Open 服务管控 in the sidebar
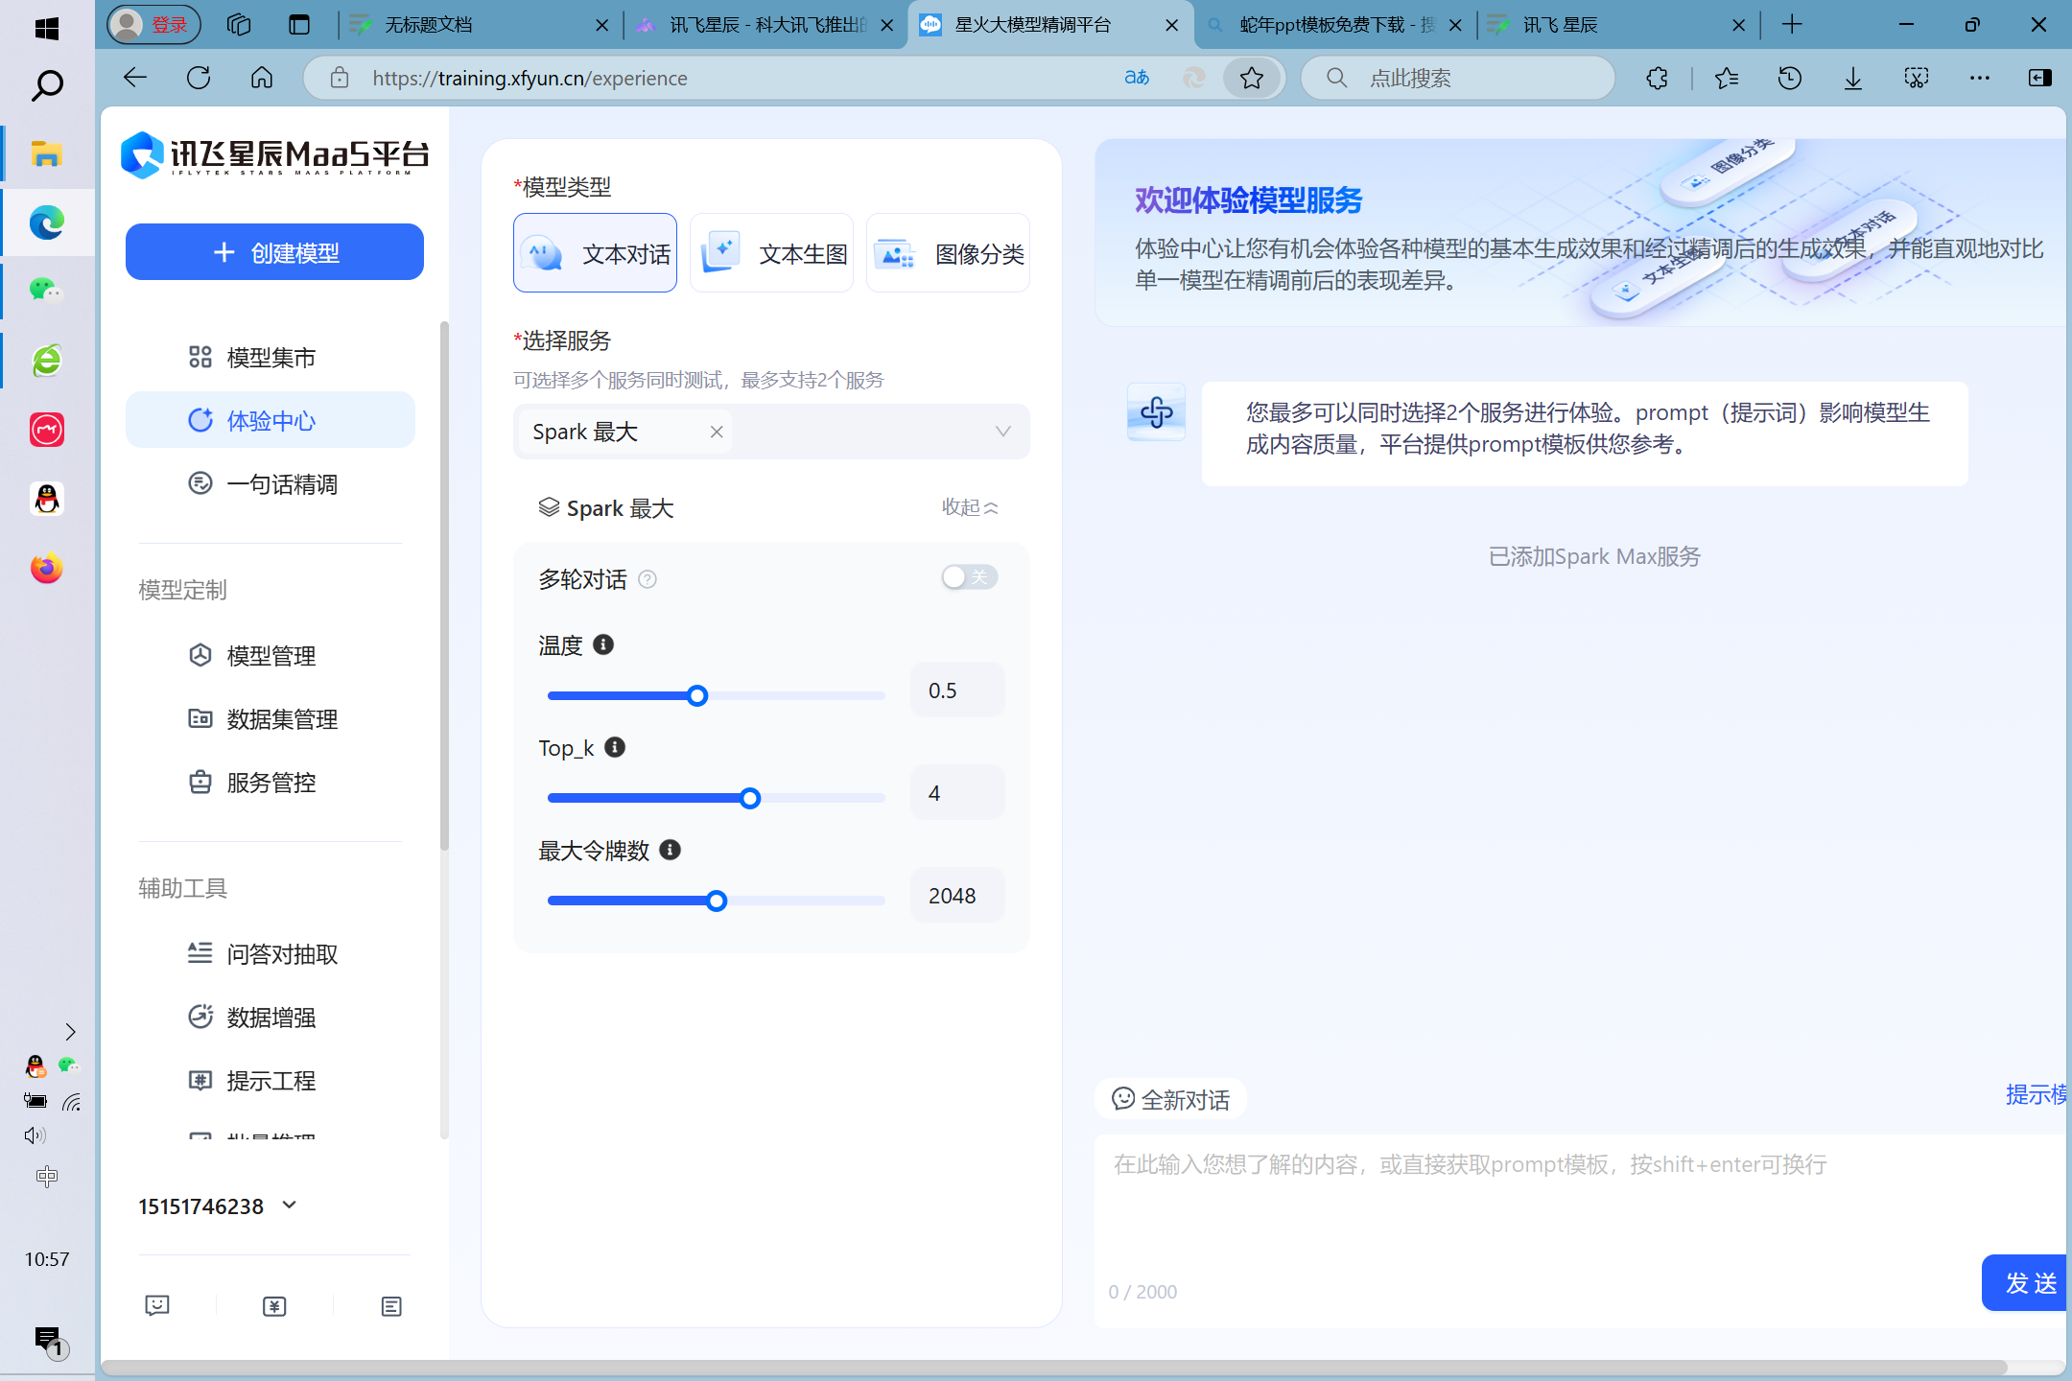Viewport: 2072px width, 1381px height. pyautogui.click(x=271, y=783)
